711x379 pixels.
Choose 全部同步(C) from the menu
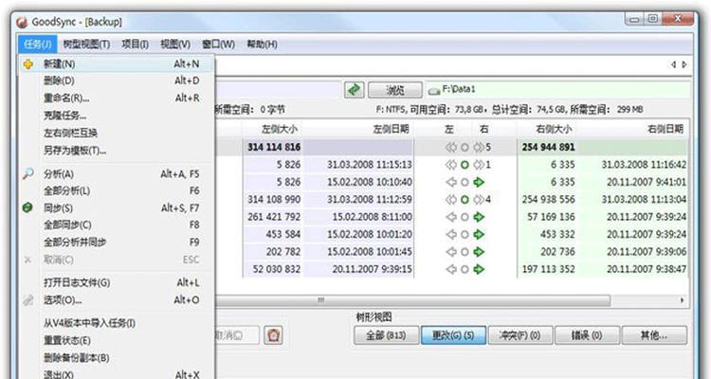pyautogui.click(x=117, y=225)
